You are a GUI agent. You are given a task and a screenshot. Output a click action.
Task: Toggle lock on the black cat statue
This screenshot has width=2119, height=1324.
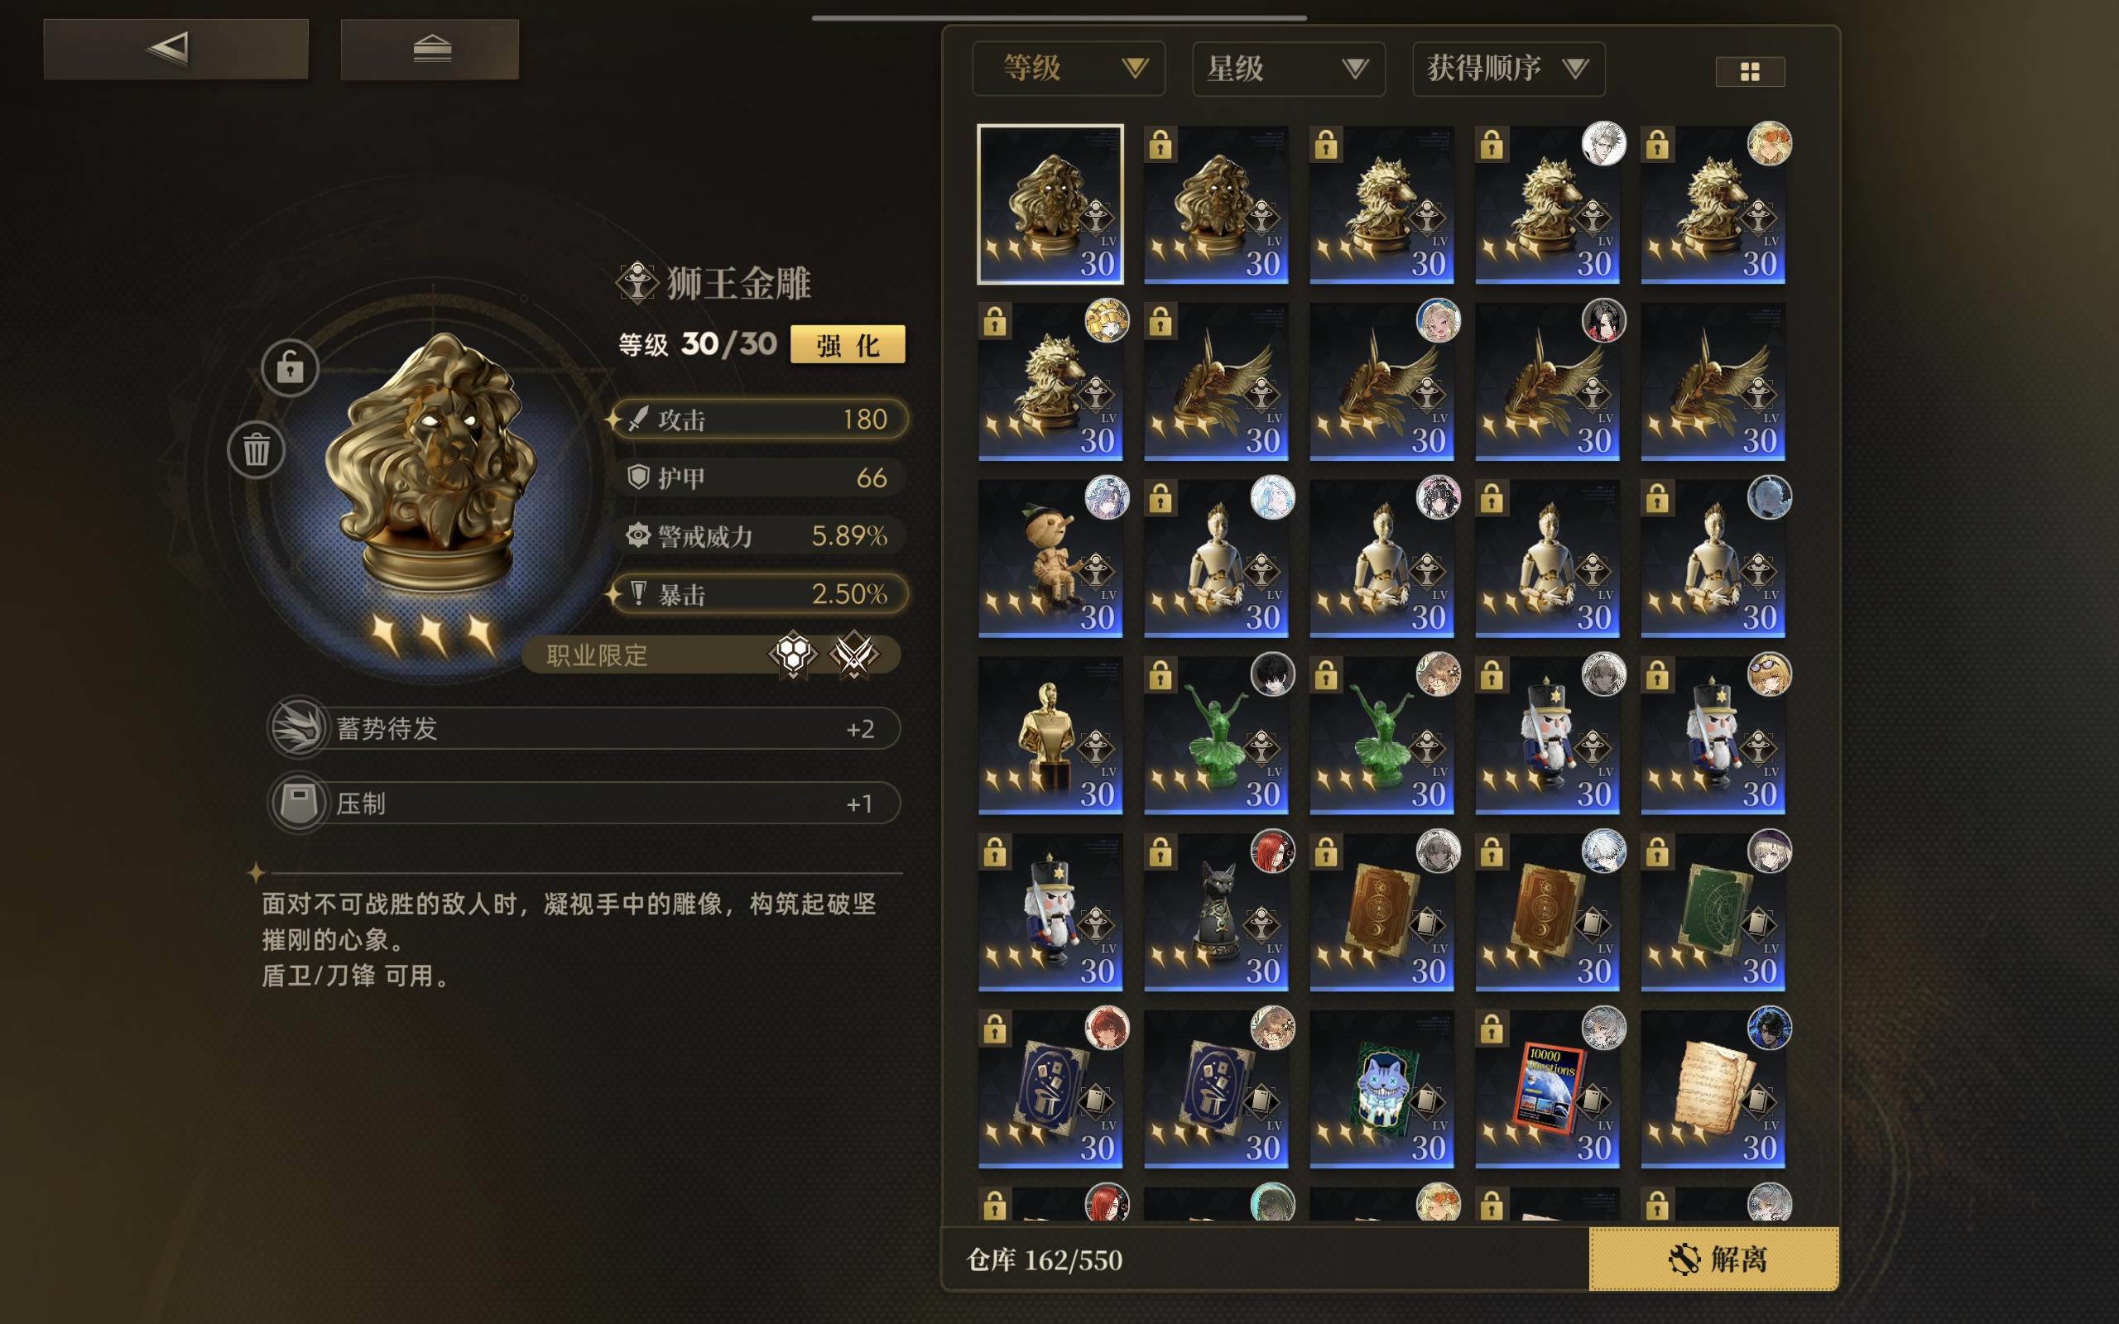[x=1160, y=851]
